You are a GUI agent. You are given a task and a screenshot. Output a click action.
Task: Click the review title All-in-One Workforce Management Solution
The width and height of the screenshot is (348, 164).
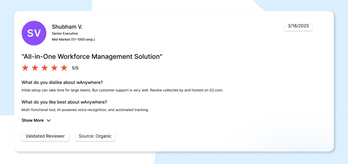click(x=92, y=56)
